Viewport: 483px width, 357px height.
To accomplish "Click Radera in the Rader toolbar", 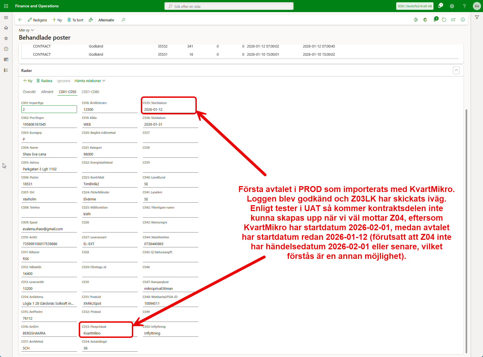I will click(x=44, y=81).
